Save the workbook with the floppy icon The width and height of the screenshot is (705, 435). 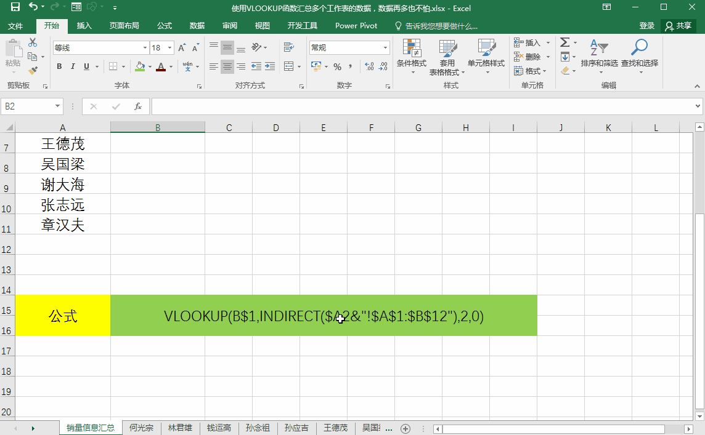click(15, 7)
